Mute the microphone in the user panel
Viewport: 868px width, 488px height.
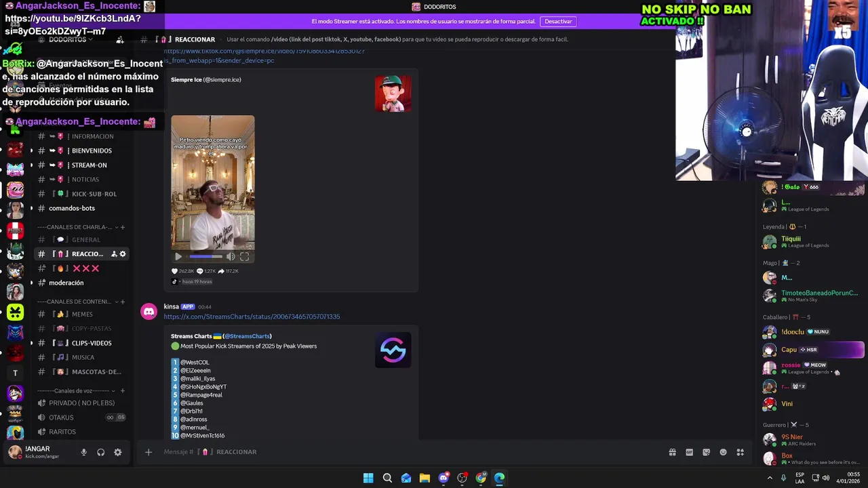[x=84, y=452]
